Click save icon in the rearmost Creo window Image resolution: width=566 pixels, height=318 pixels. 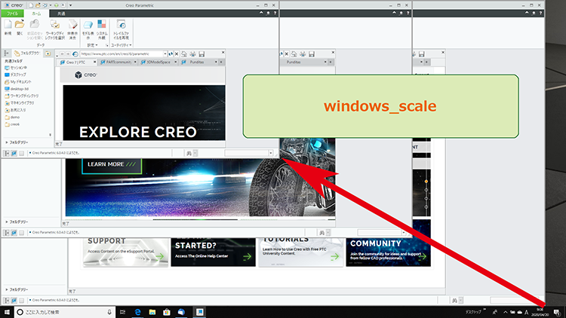click(421, 54)
